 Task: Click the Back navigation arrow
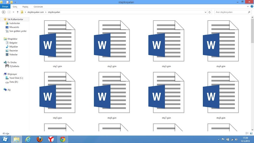[x=4, y=12]
